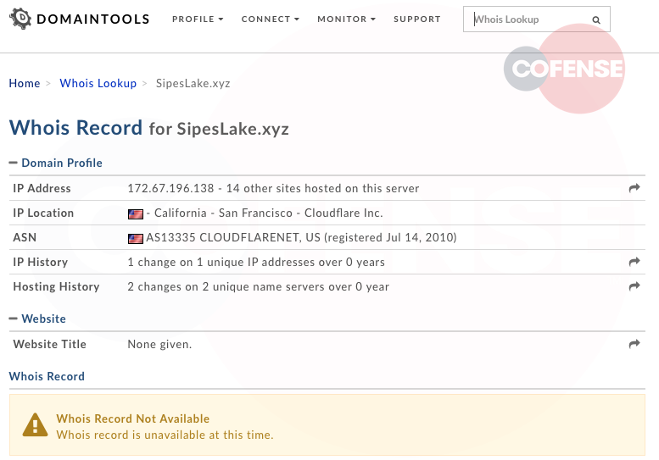Screen dimensions: 659x460
Task: Click the share arrow in Website Title row
Action: click(x=634, y=344)
